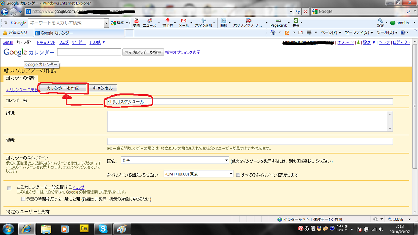This screenshot has height=235, width=418.
Task: Click the ヘルプ link next to 一般公開する
Action: tap(79, 187)
